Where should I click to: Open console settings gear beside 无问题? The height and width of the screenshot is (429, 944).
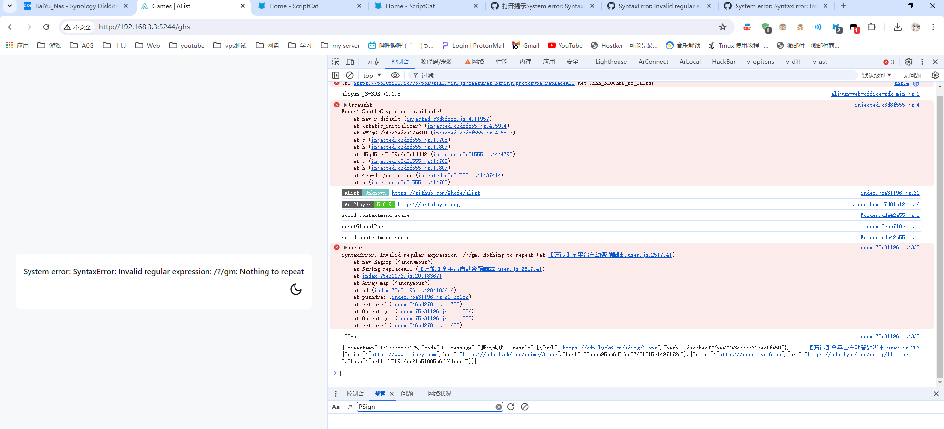click(x=935, y=75)
